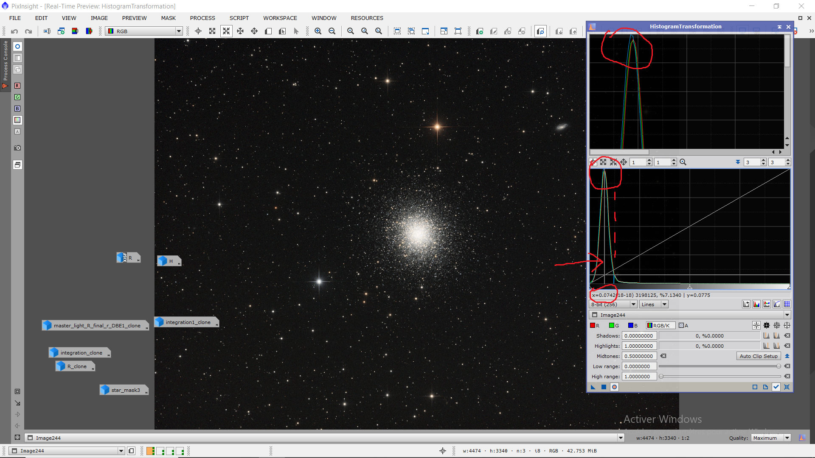Click the Shadows value input field
This screenshot has width=815, height=458.
pos(639,336)
